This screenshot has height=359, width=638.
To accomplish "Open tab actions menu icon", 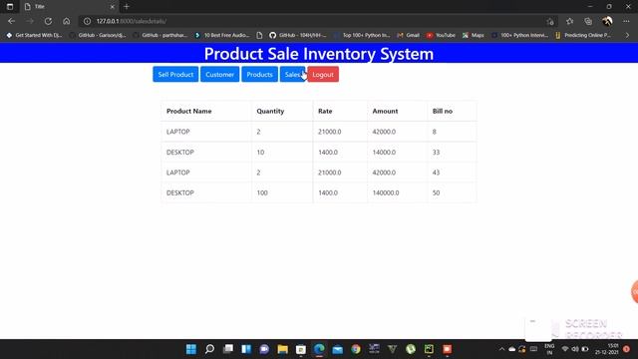I will point(10,7).
